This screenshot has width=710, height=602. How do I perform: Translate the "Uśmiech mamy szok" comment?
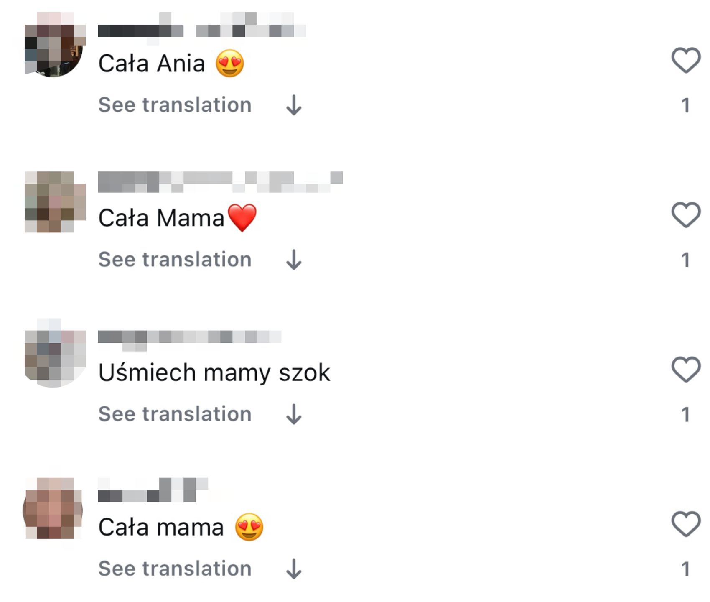click(175, 414)
